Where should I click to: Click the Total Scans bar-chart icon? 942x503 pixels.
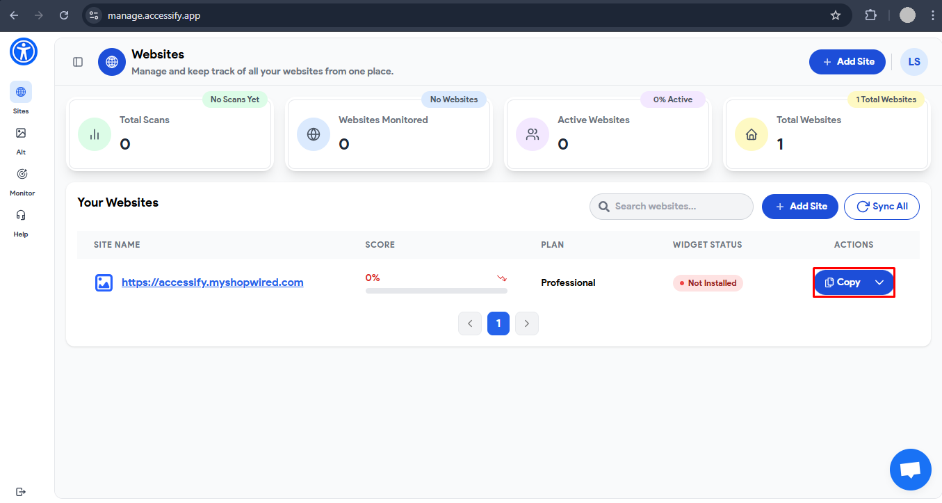94,134
